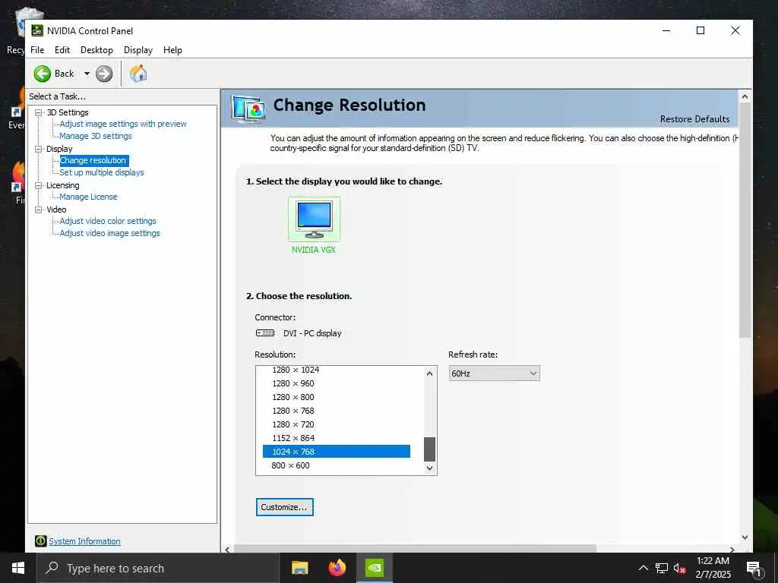Click resolution list scroll-down arrow
The height and width of the screenshot is (583, 778).
coord(430,468)
